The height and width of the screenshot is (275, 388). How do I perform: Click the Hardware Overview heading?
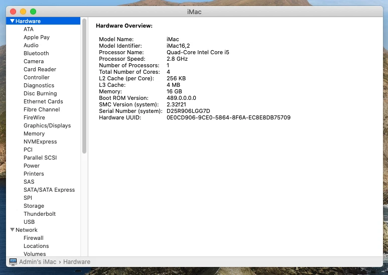click(x=124, y=26)
